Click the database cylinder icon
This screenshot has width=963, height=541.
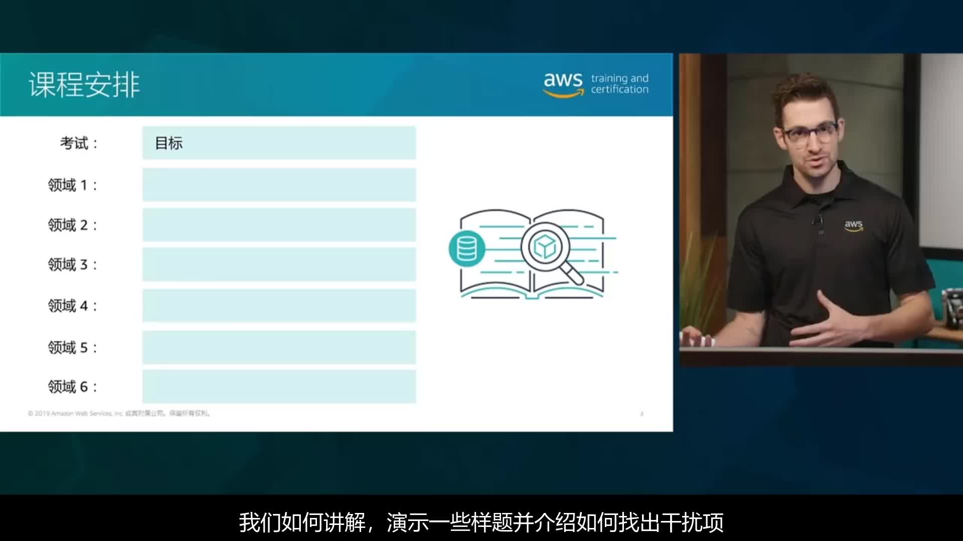click(x=466, y=248)
